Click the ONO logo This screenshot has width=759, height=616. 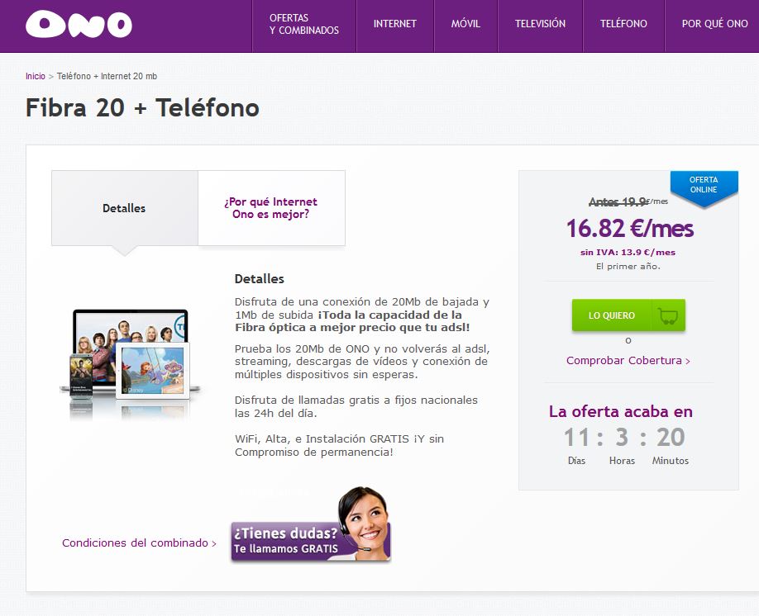[79, 24]
